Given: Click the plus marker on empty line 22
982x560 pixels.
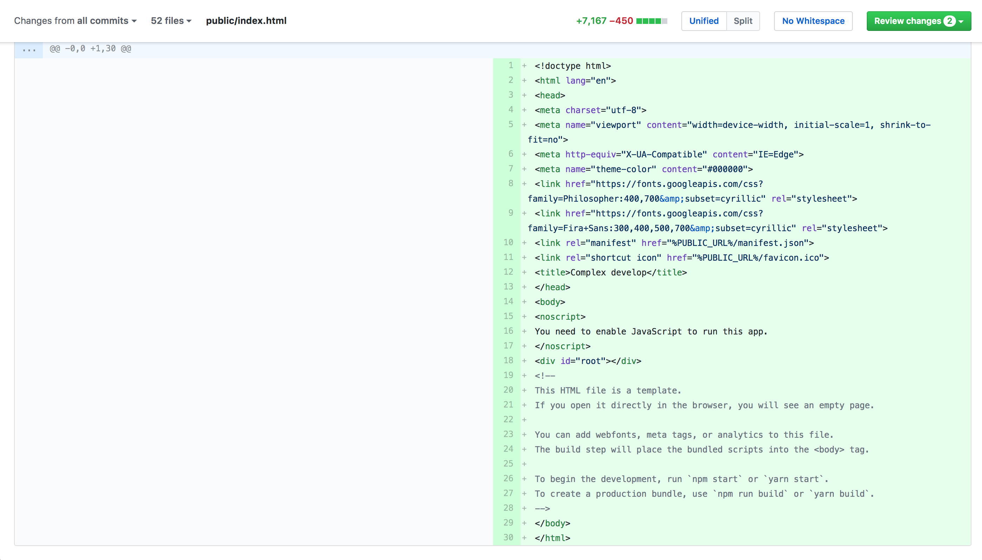Looking at the screenshot, I should click(524, 419).
